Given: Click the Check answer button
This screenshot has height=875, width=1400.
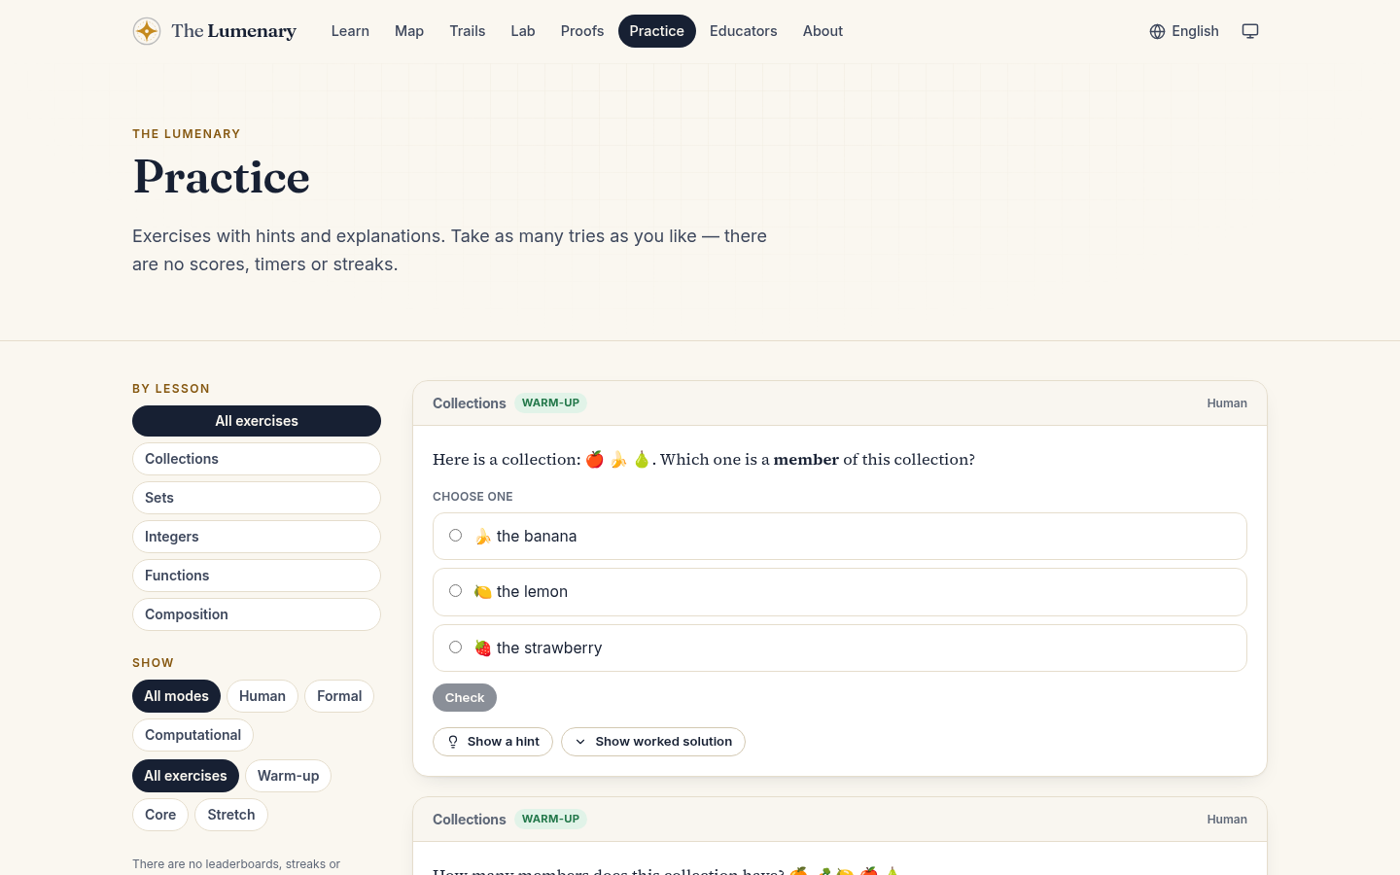Looking at the screenshot, I should pos(465,698).
